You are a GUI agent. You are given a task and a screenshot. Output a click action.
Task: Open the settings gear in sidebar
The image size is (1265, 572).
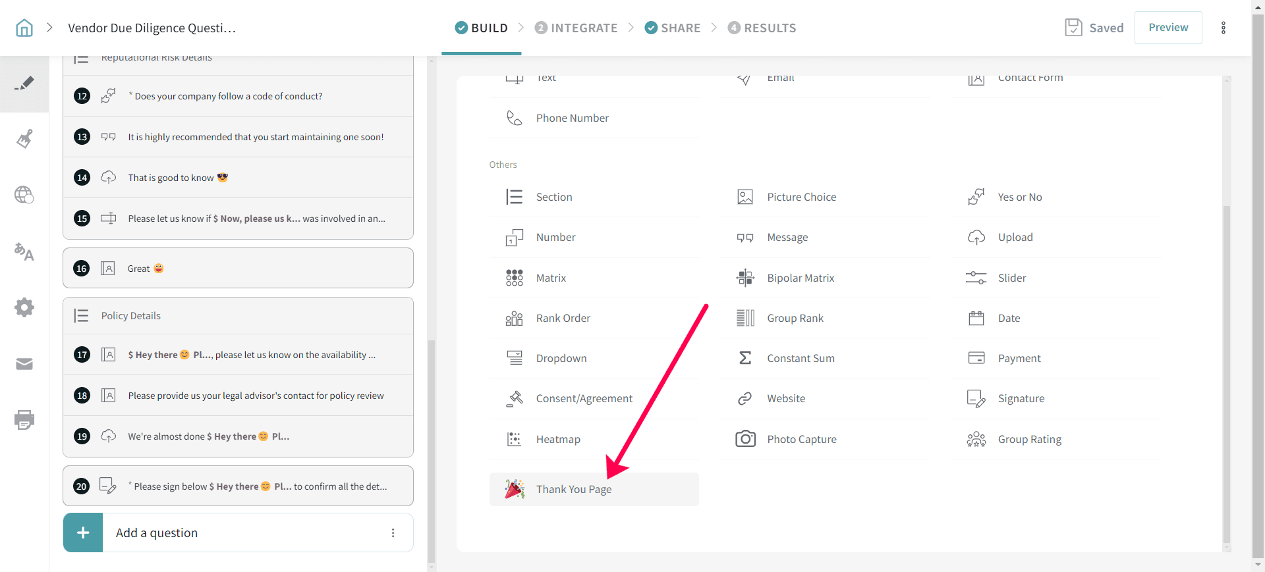[24, 307]
